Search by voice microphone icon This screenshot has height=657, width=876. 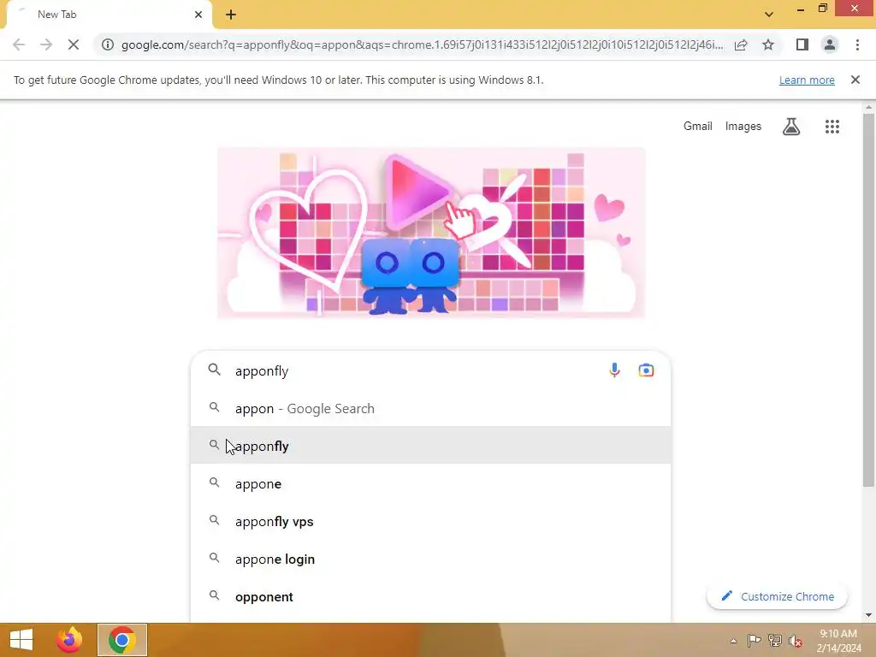[614, 370]
